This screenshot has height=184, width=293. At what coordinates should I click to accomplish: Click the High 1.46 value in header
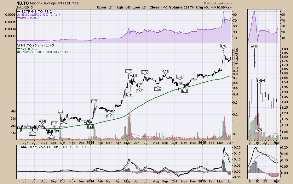[x=123, y=8]
